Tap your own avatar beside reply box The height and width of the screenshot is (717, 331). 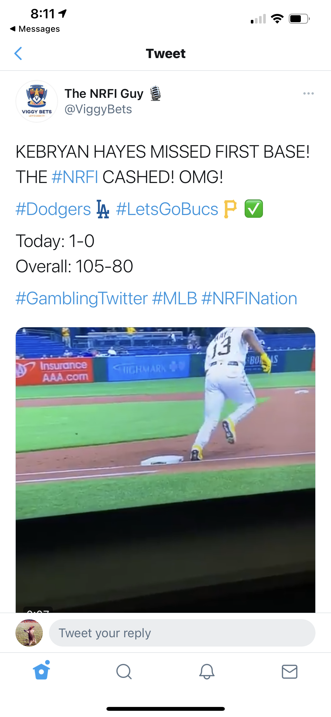tap(29, 633)
